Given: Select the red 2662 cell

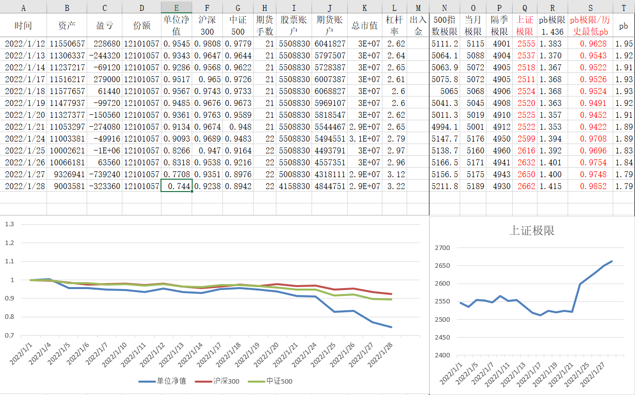Looking at the screenshot, I should coord(526,186).
